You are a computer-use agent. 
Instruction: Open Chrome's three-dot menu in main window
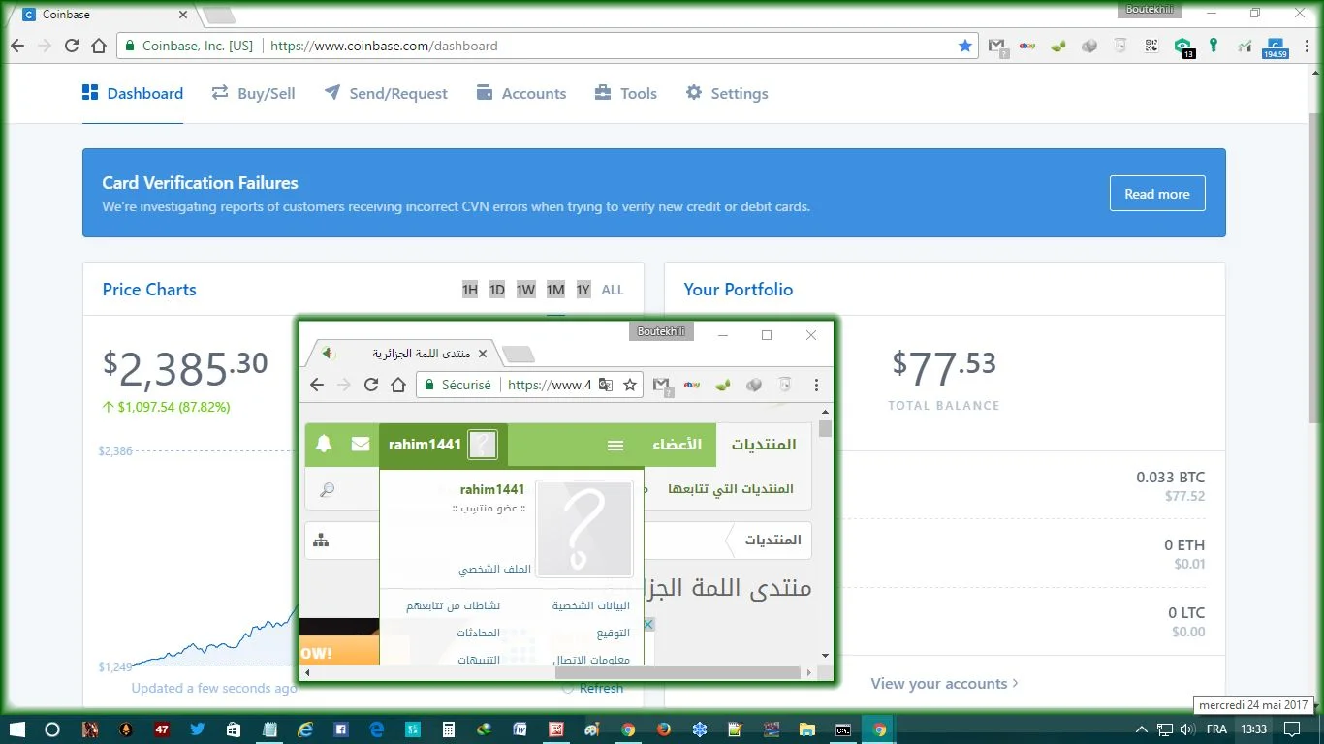[1305, 46]
